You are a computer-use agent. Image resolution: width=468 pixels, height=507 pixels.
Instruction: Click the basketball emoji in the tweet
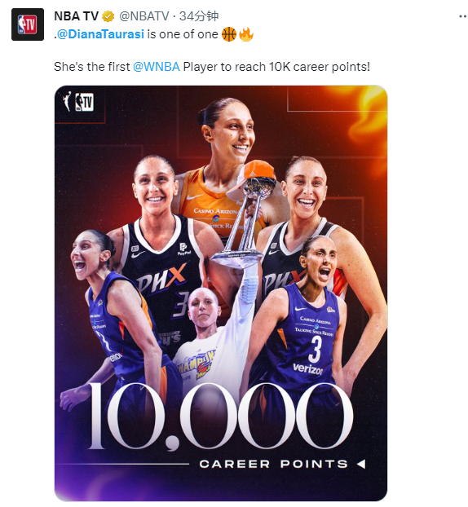229,34
